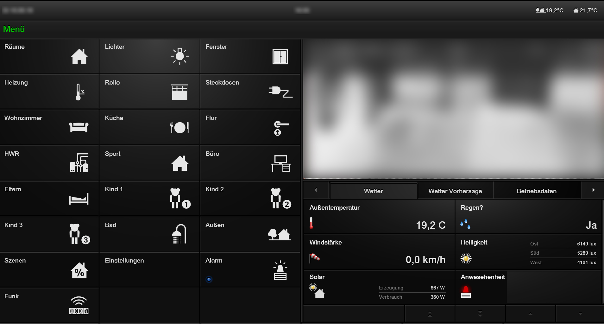Open the Büro desk icon

[281, 163]
